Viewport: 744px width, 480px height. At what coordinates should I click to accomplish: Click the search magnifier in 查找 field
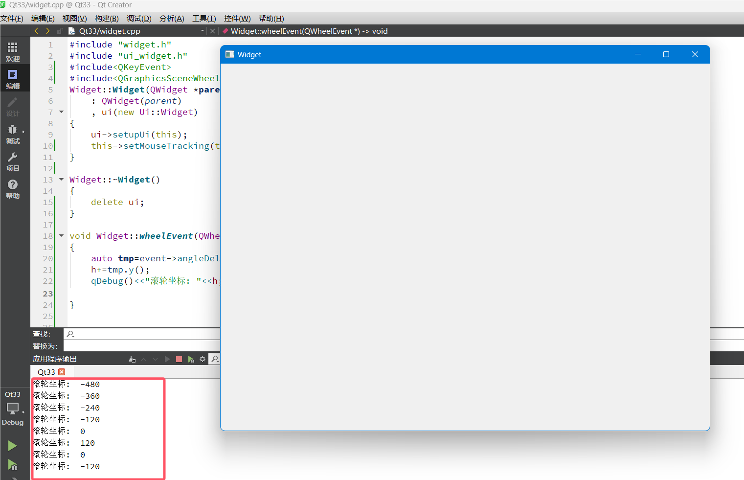70,334
